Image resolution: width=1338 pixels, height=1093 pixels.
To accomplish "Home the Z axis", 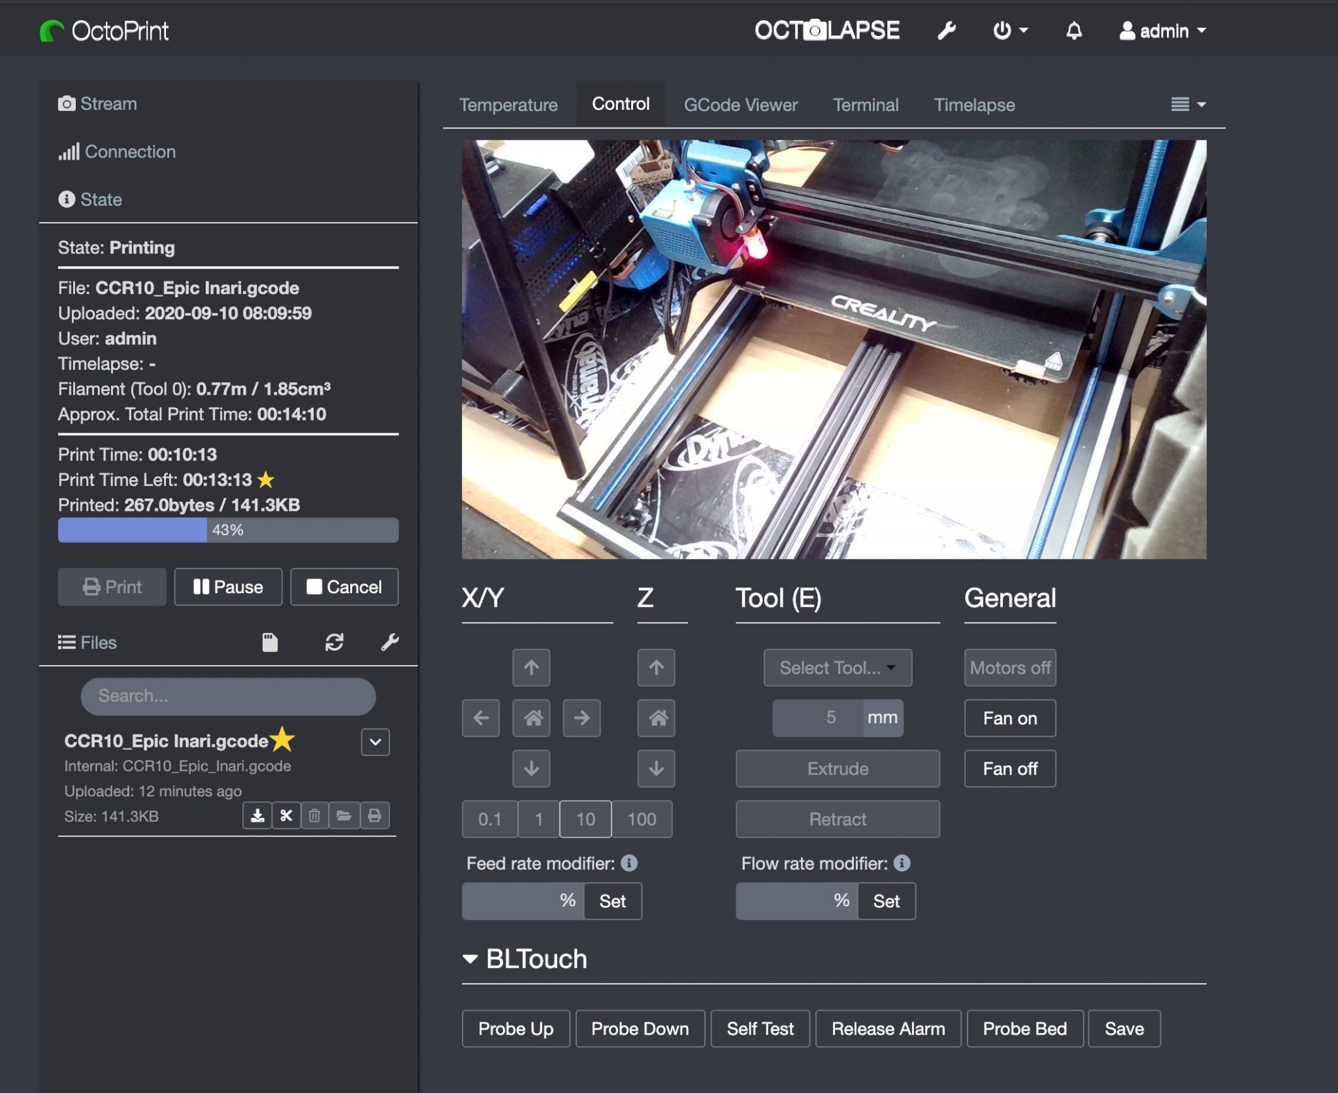I will pyautogui.click(x=657, y=717).
